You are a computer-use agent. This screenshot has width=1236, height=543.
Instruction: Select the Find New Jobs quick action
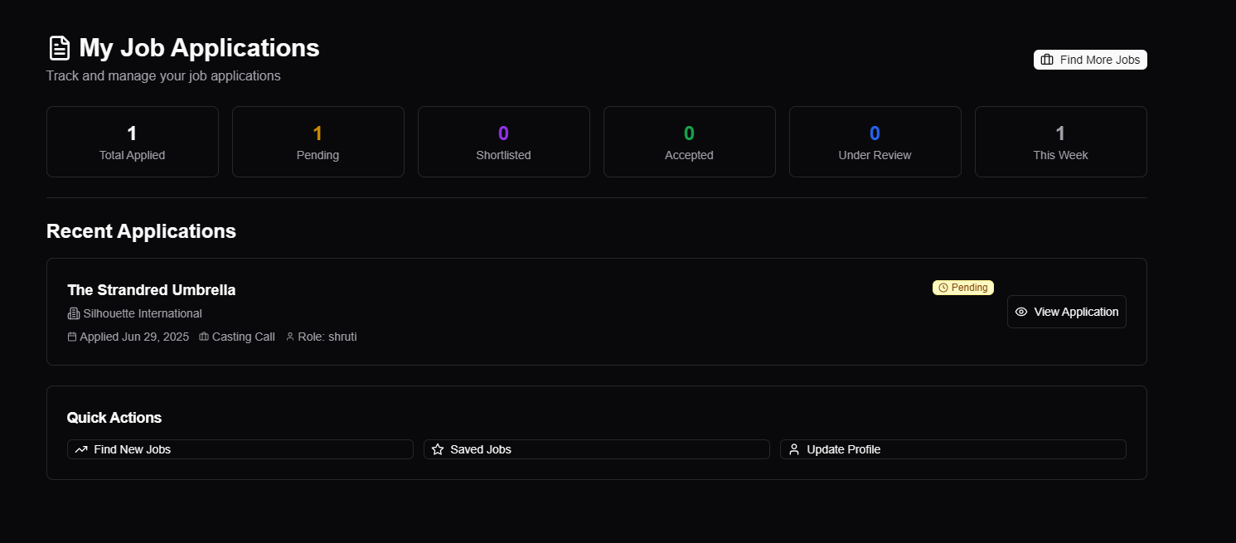[240, 449]
